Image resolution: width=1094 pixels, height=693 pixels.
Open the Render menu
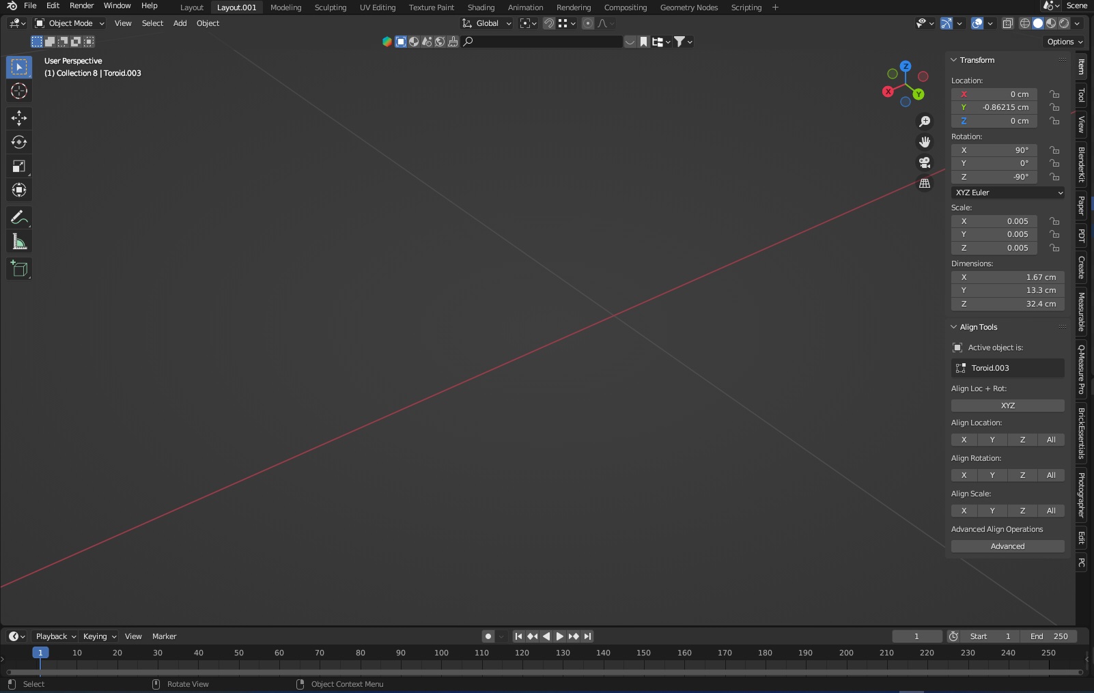81,5
